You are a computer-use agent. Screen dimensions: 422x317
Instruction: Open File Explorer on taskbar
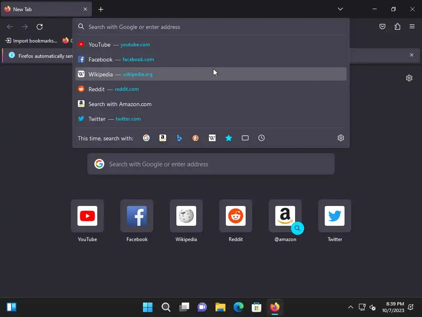[220, 307]
